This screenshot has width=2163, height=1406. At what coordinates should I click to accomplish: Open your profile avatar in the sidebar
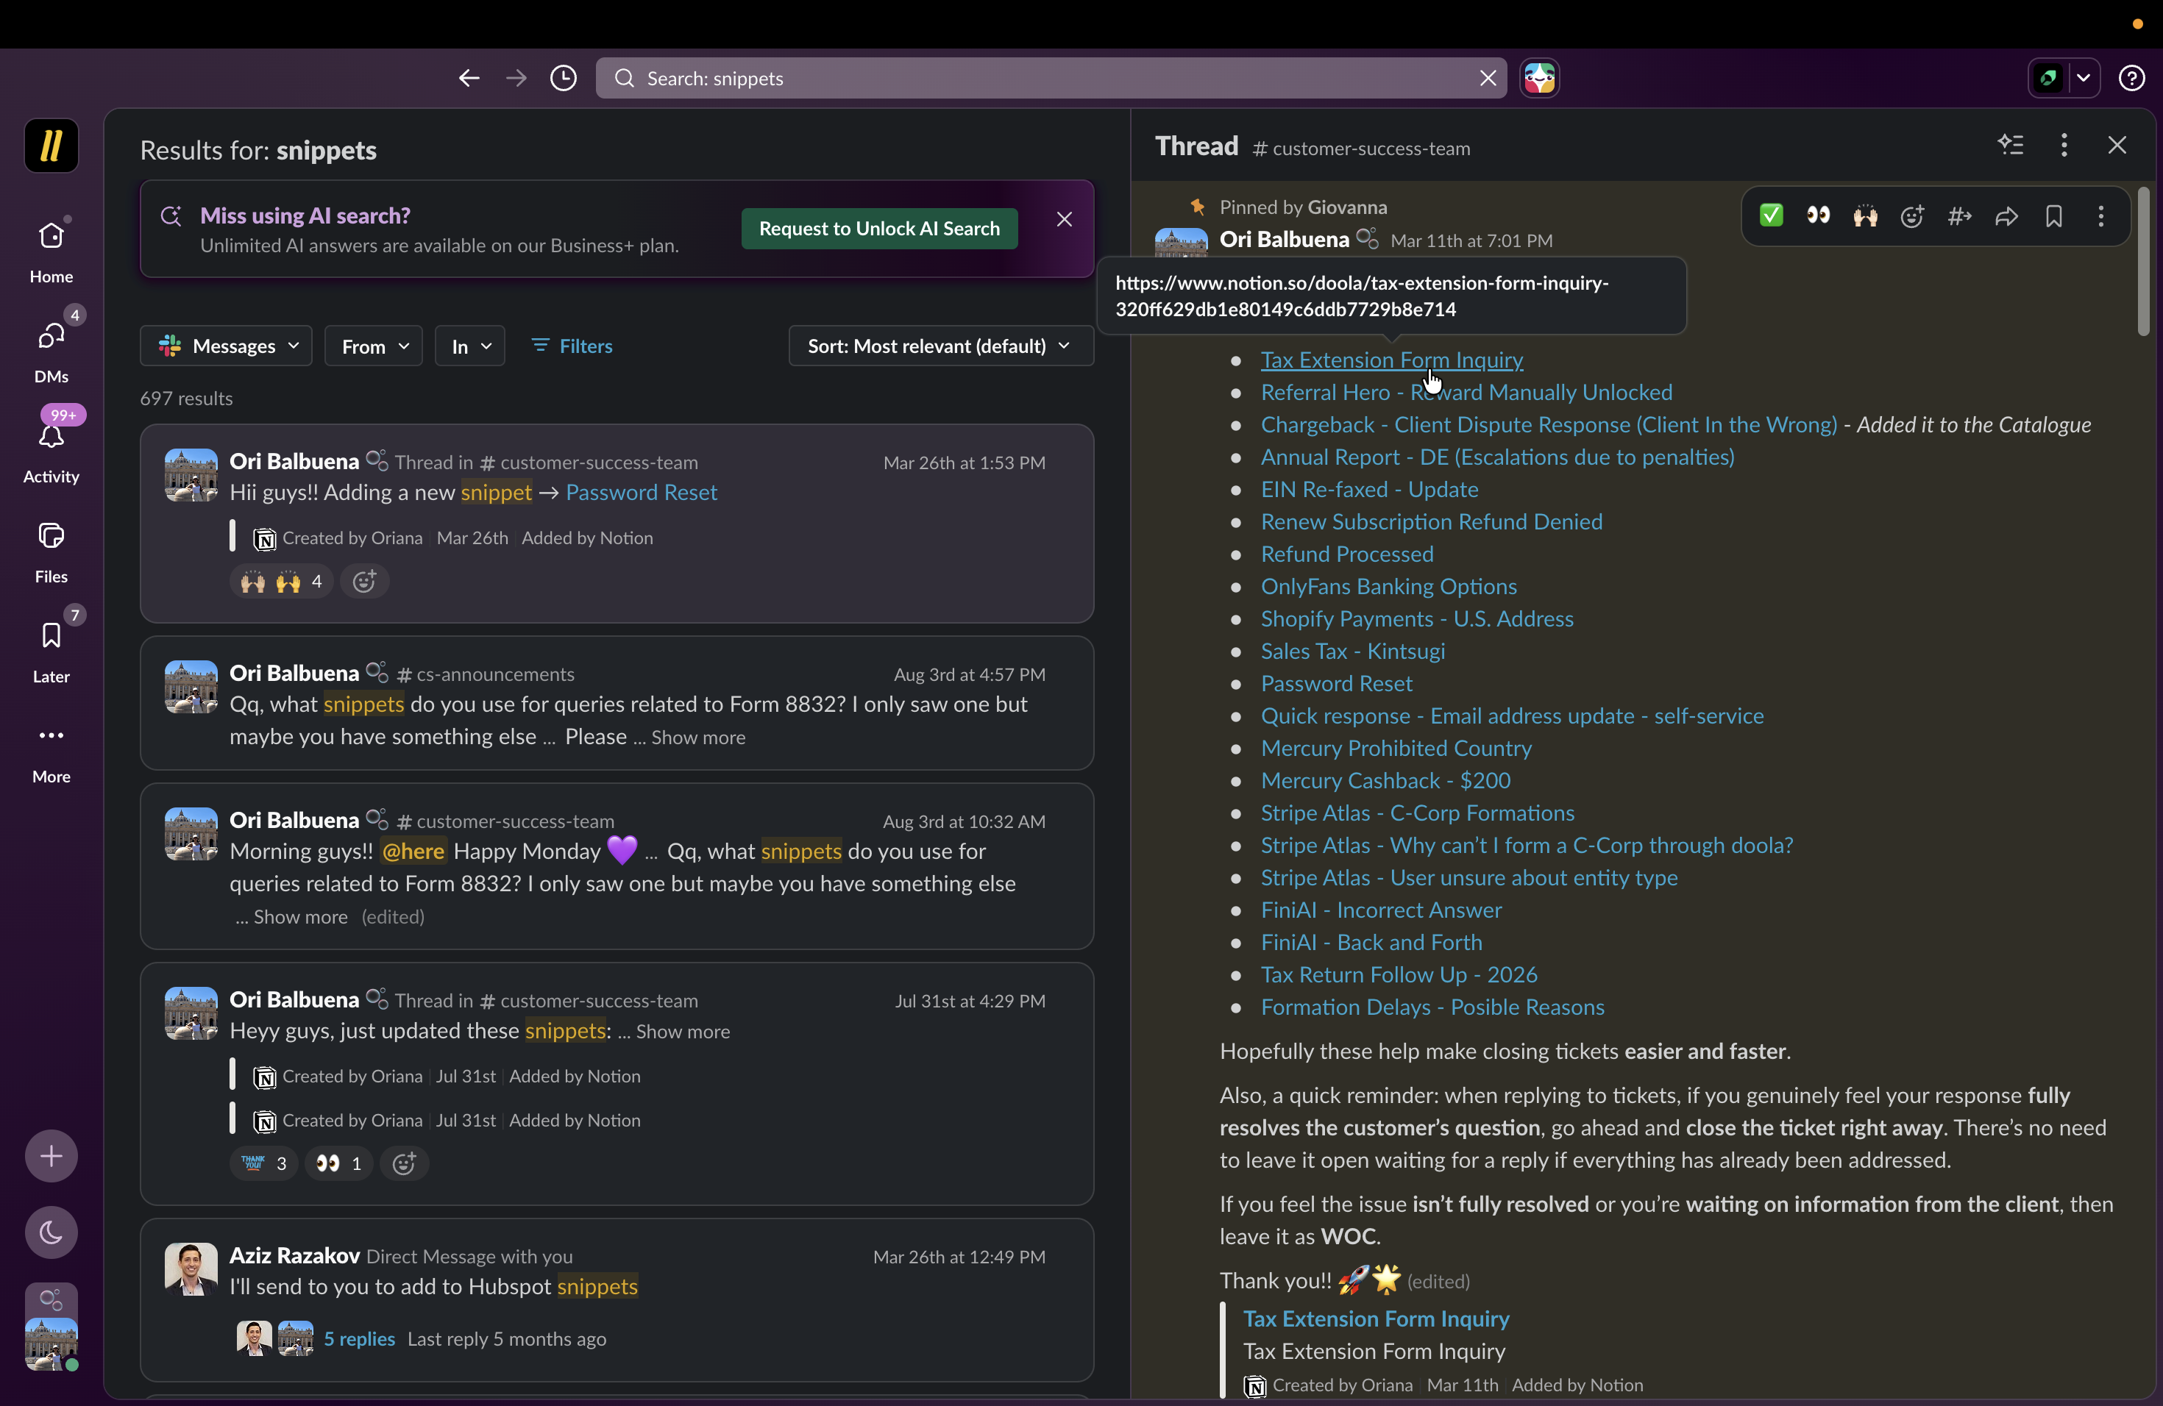click(x=51, y=1343)
